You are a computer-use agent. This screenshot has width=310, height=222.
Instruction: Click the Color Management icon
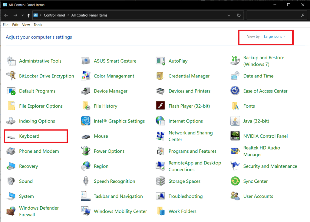(x=86, y=76)
